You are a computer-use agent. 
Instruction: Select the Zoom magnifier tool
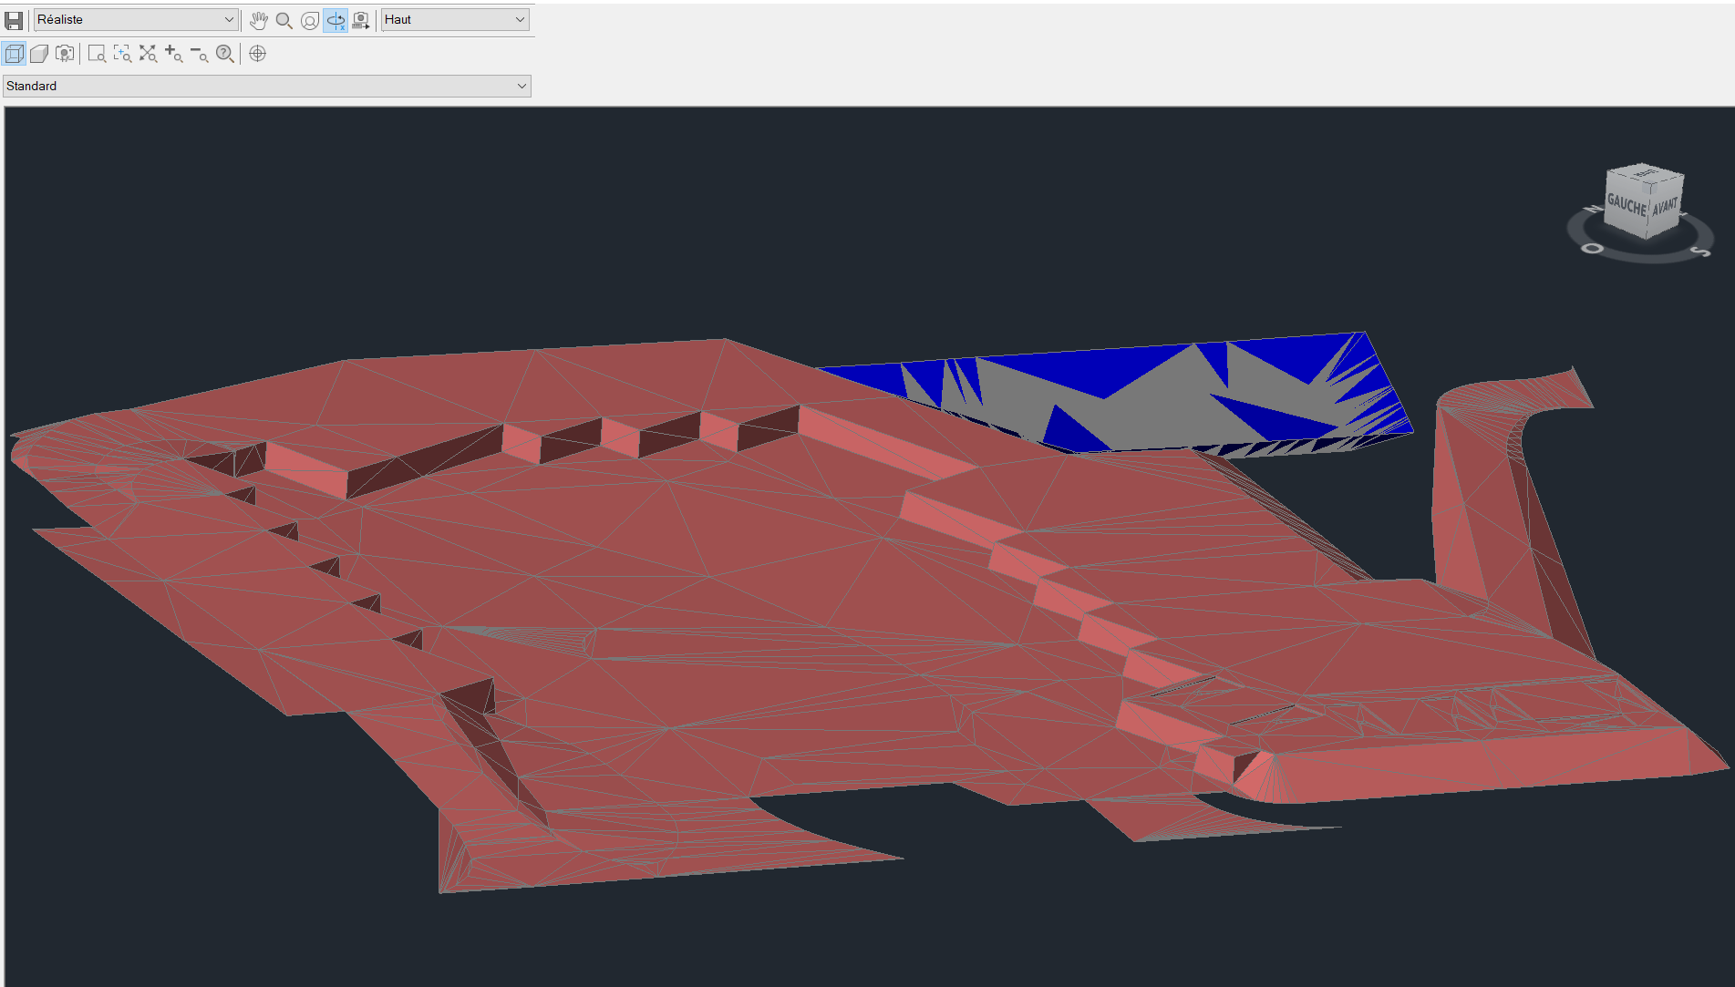[x=284, y=19]
